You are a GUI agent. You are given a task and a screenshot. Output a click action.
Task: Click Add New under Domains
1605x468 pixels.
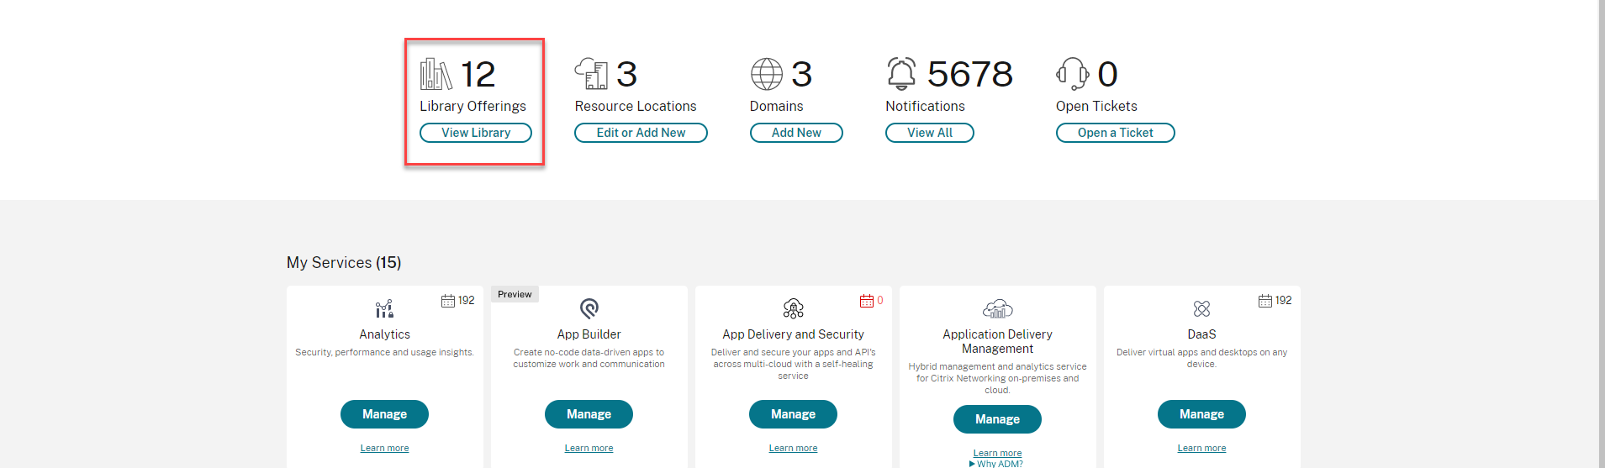click(796, 133)
